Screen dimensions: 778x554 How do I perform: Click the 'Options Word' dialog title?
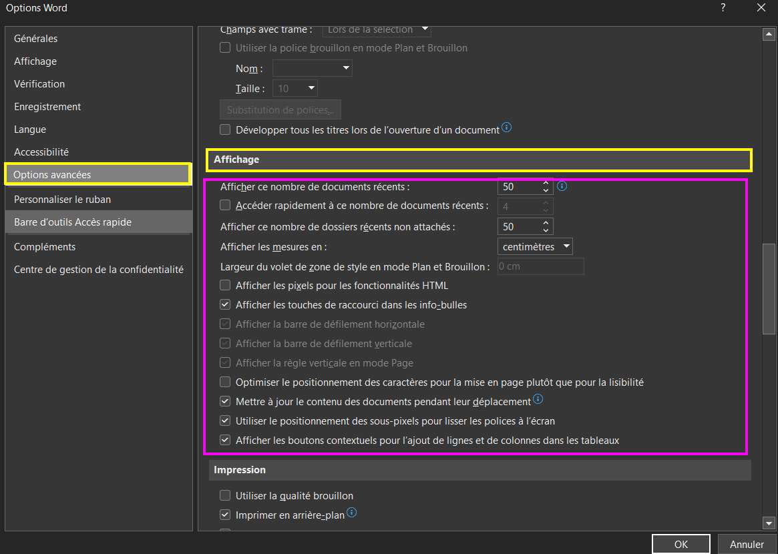(37, 8)
